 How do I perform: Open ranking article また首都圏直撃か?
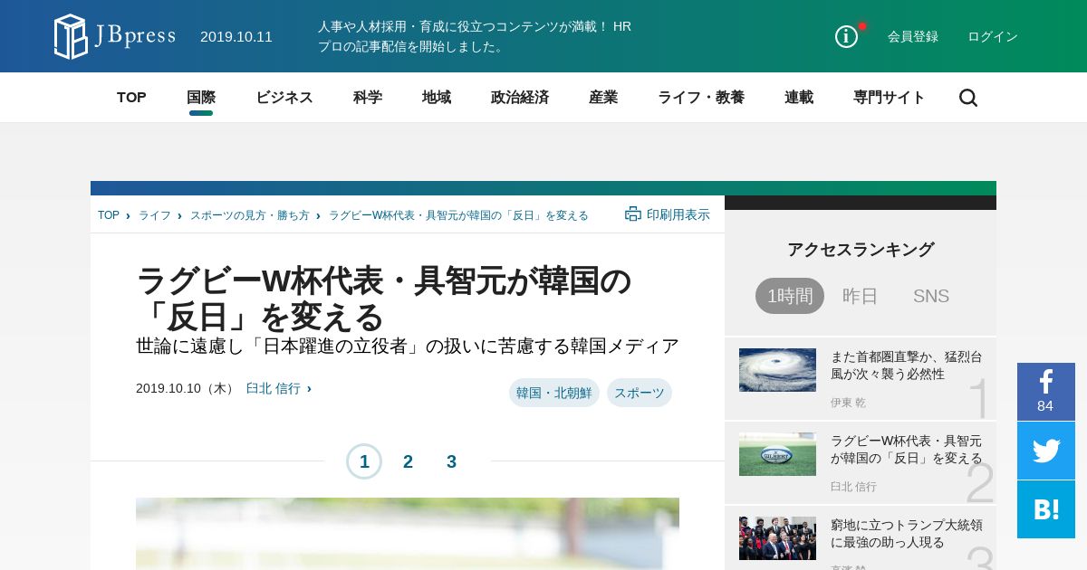tap(907, 366)
